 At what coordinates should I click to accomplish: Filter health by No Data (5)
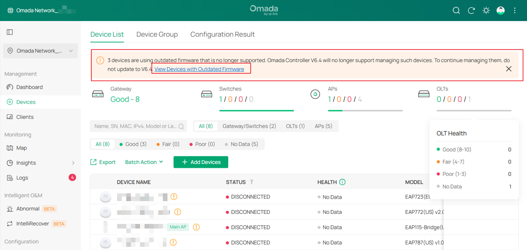pos(241,144)
